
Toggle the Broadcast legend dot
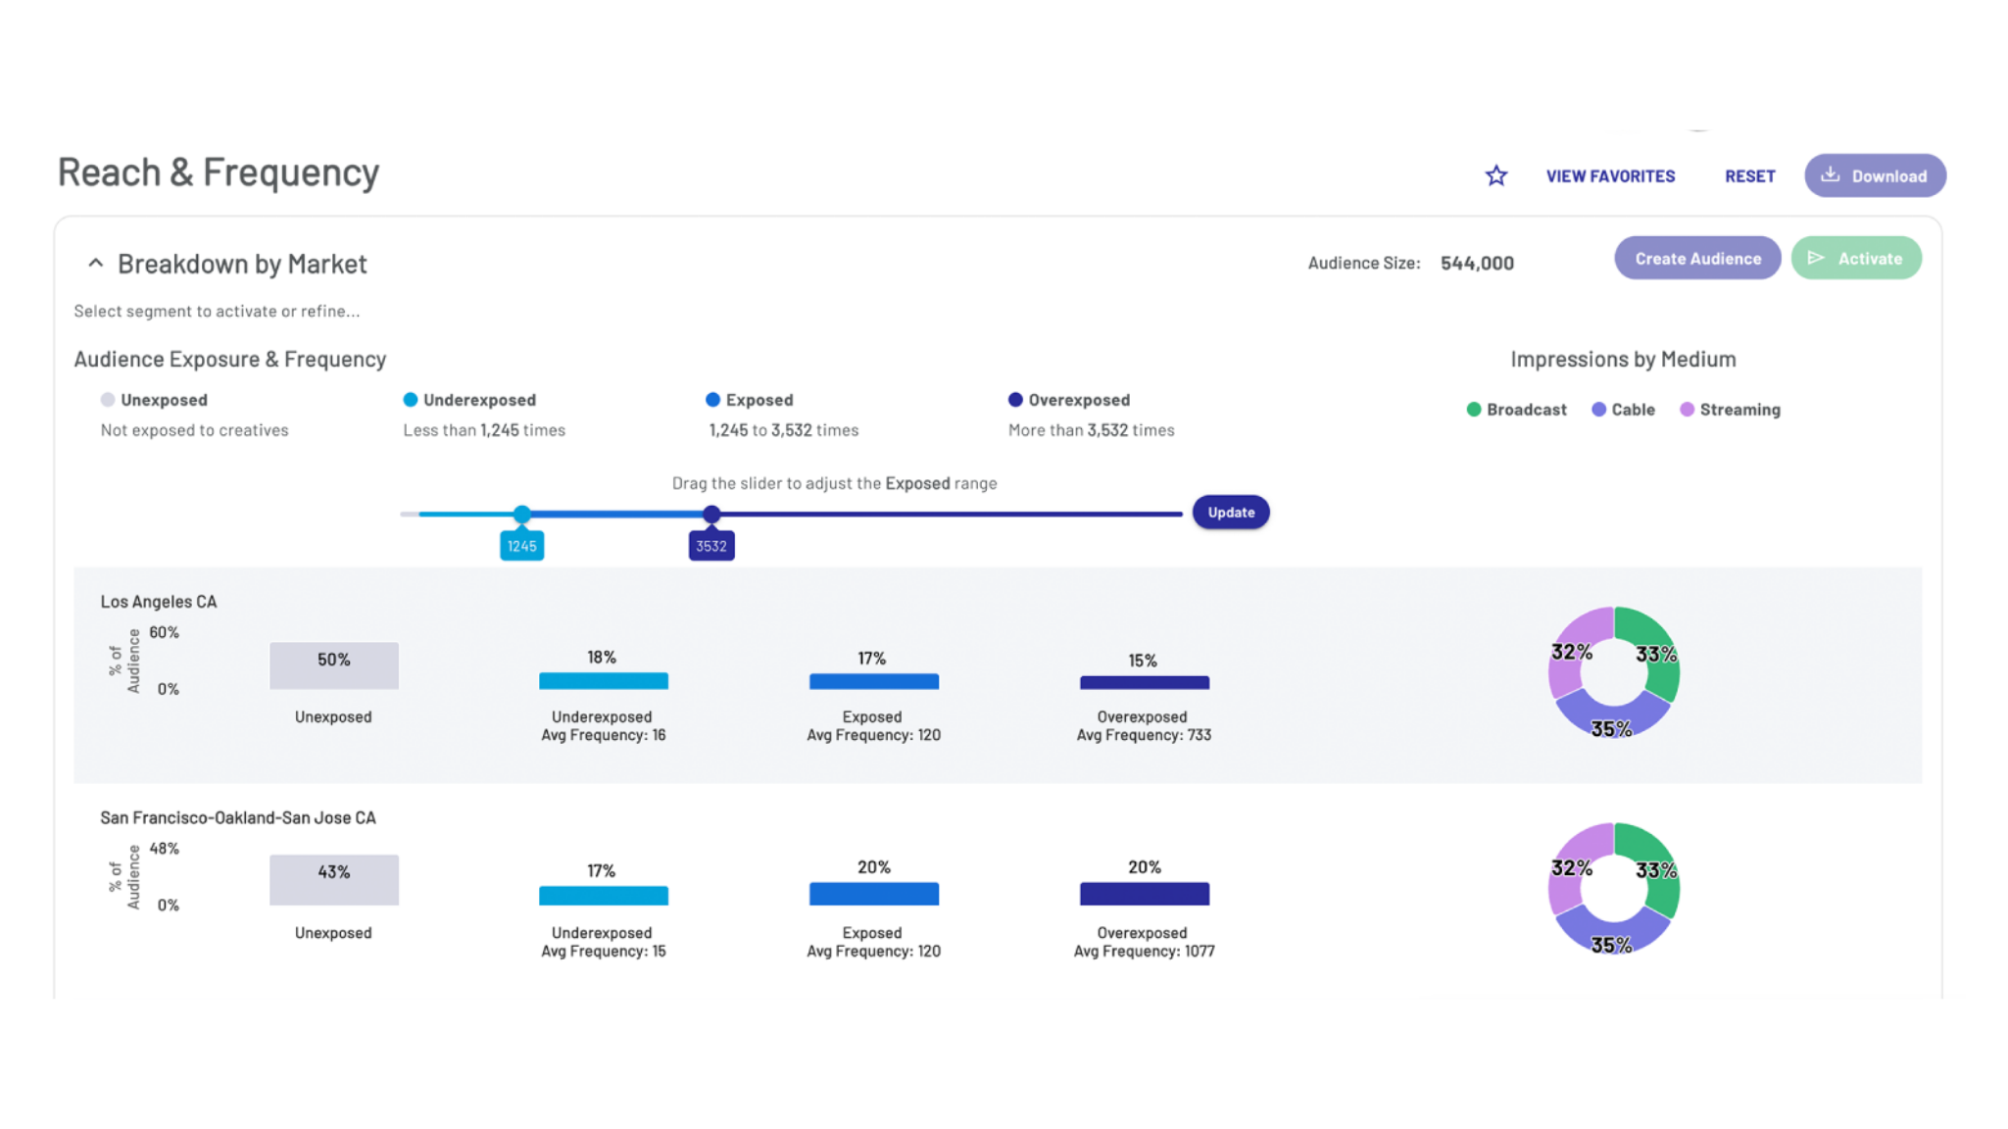[x=1473, y=410]
